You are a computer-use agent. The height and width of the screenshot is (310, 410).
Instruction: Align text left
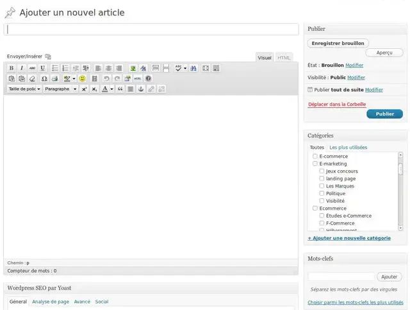[98, 69]
